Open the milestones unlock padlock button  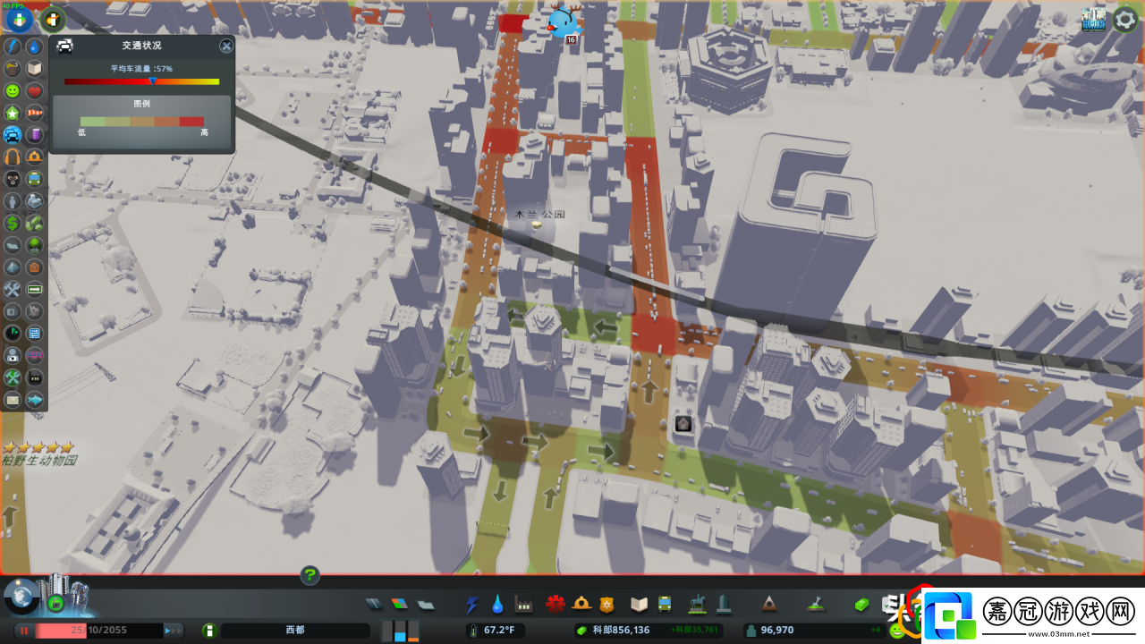click(x=55, y=604)
